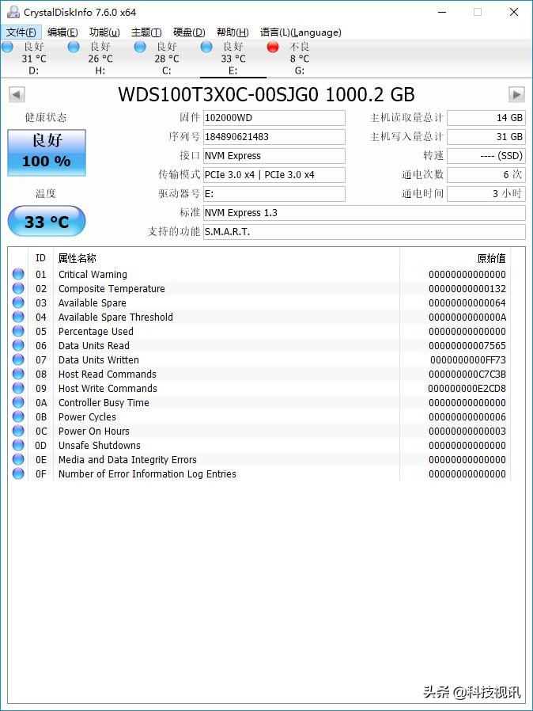Click the 良好 100 % health status button
The width and height of the screenshot is (533, 711).
pos(47,152)
